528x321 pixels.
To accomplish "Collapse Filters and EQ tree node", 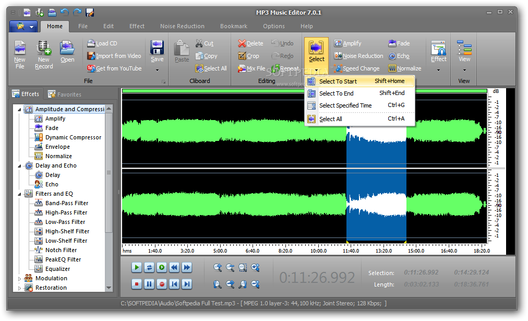I will (19, 194).
